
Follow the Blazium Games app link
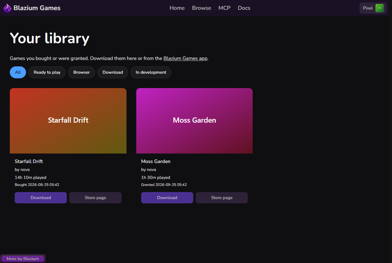tap(186, 58)
